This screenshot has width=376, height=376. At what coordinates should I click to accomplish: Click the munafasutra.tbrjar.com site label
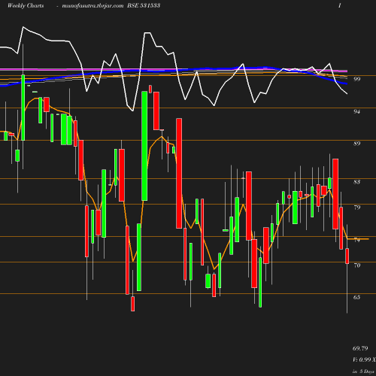coord(92,6)
